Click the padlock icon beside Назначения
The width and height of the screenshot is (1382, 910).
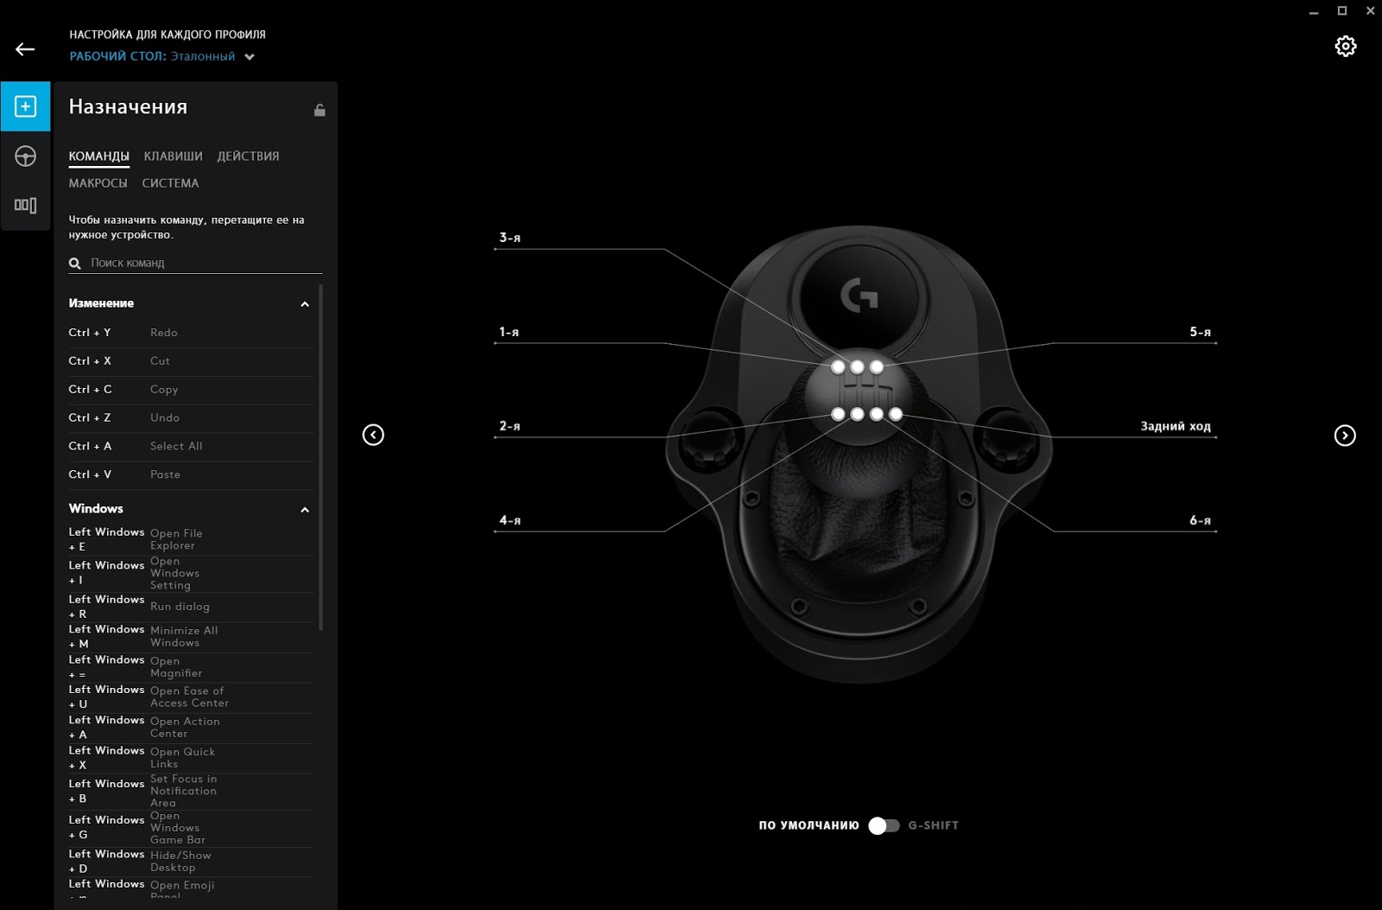tap(320, 110)
